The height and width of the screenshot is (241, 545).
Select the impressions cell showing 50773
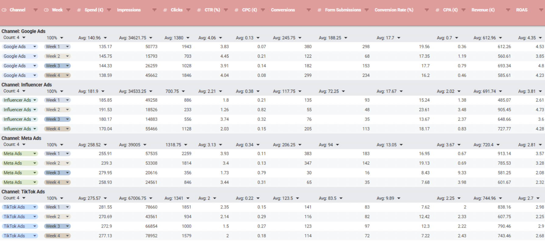tap(151, 47)
